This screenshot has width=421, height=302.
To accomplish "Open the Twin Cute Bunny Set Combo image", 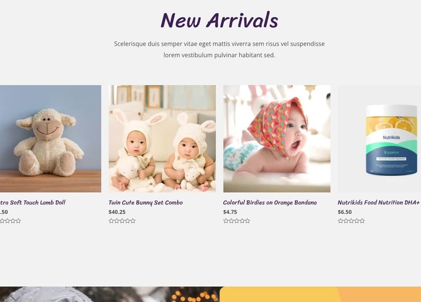I will coord(162,138).
